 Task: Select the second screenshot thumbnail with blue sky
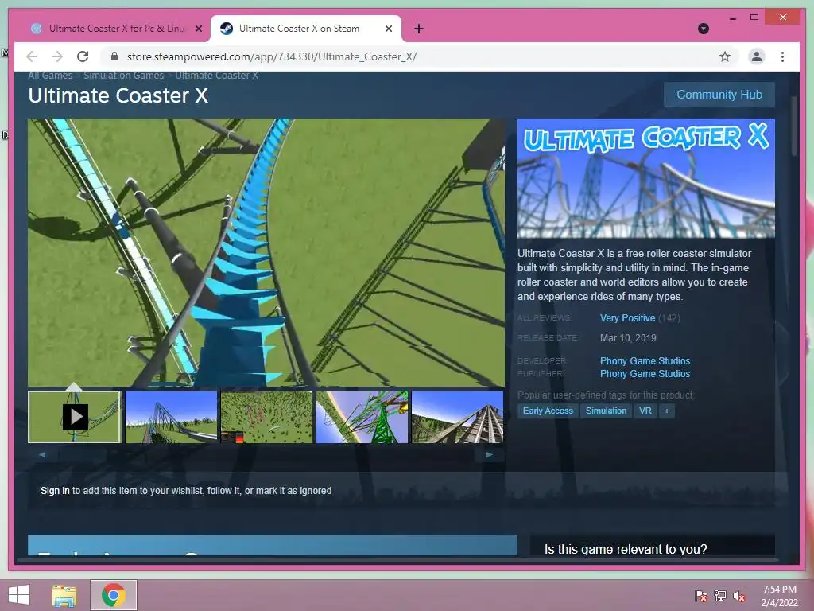coord(171,417)
